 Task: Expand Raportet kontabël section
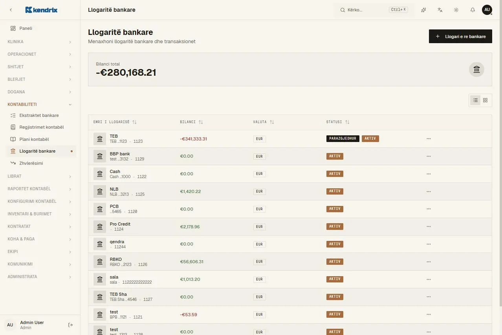[x=40, y=189]
